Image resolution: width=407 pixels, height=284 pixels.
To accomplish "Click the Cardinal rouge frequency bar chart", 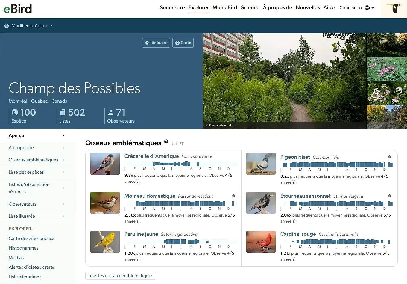I will 336,241.
